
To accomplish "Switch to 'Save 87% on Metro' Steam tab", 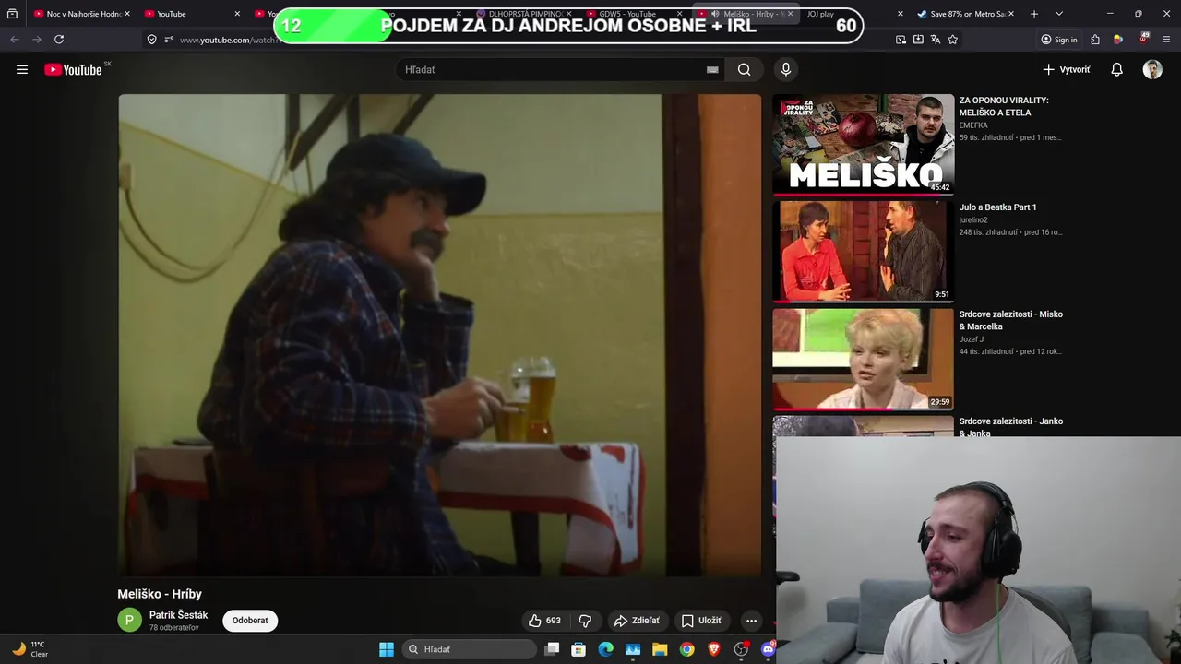I will coord(966,14).
